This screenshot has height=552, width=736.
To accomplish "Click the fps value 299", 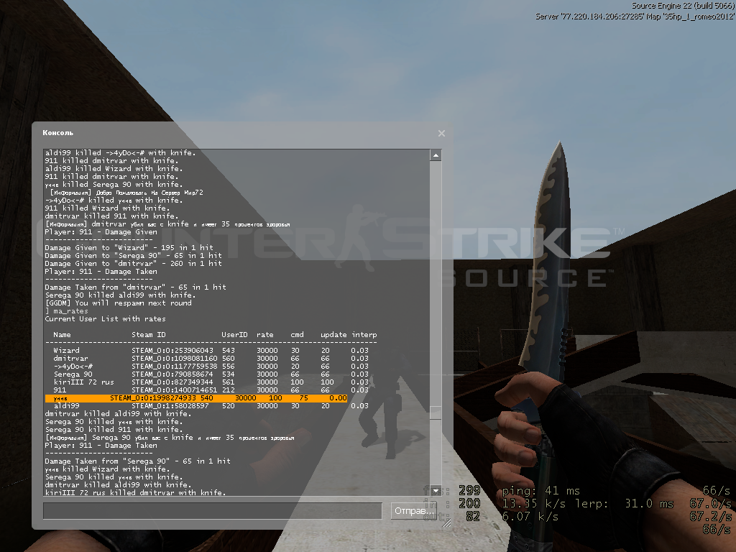I will pos(469,490).
